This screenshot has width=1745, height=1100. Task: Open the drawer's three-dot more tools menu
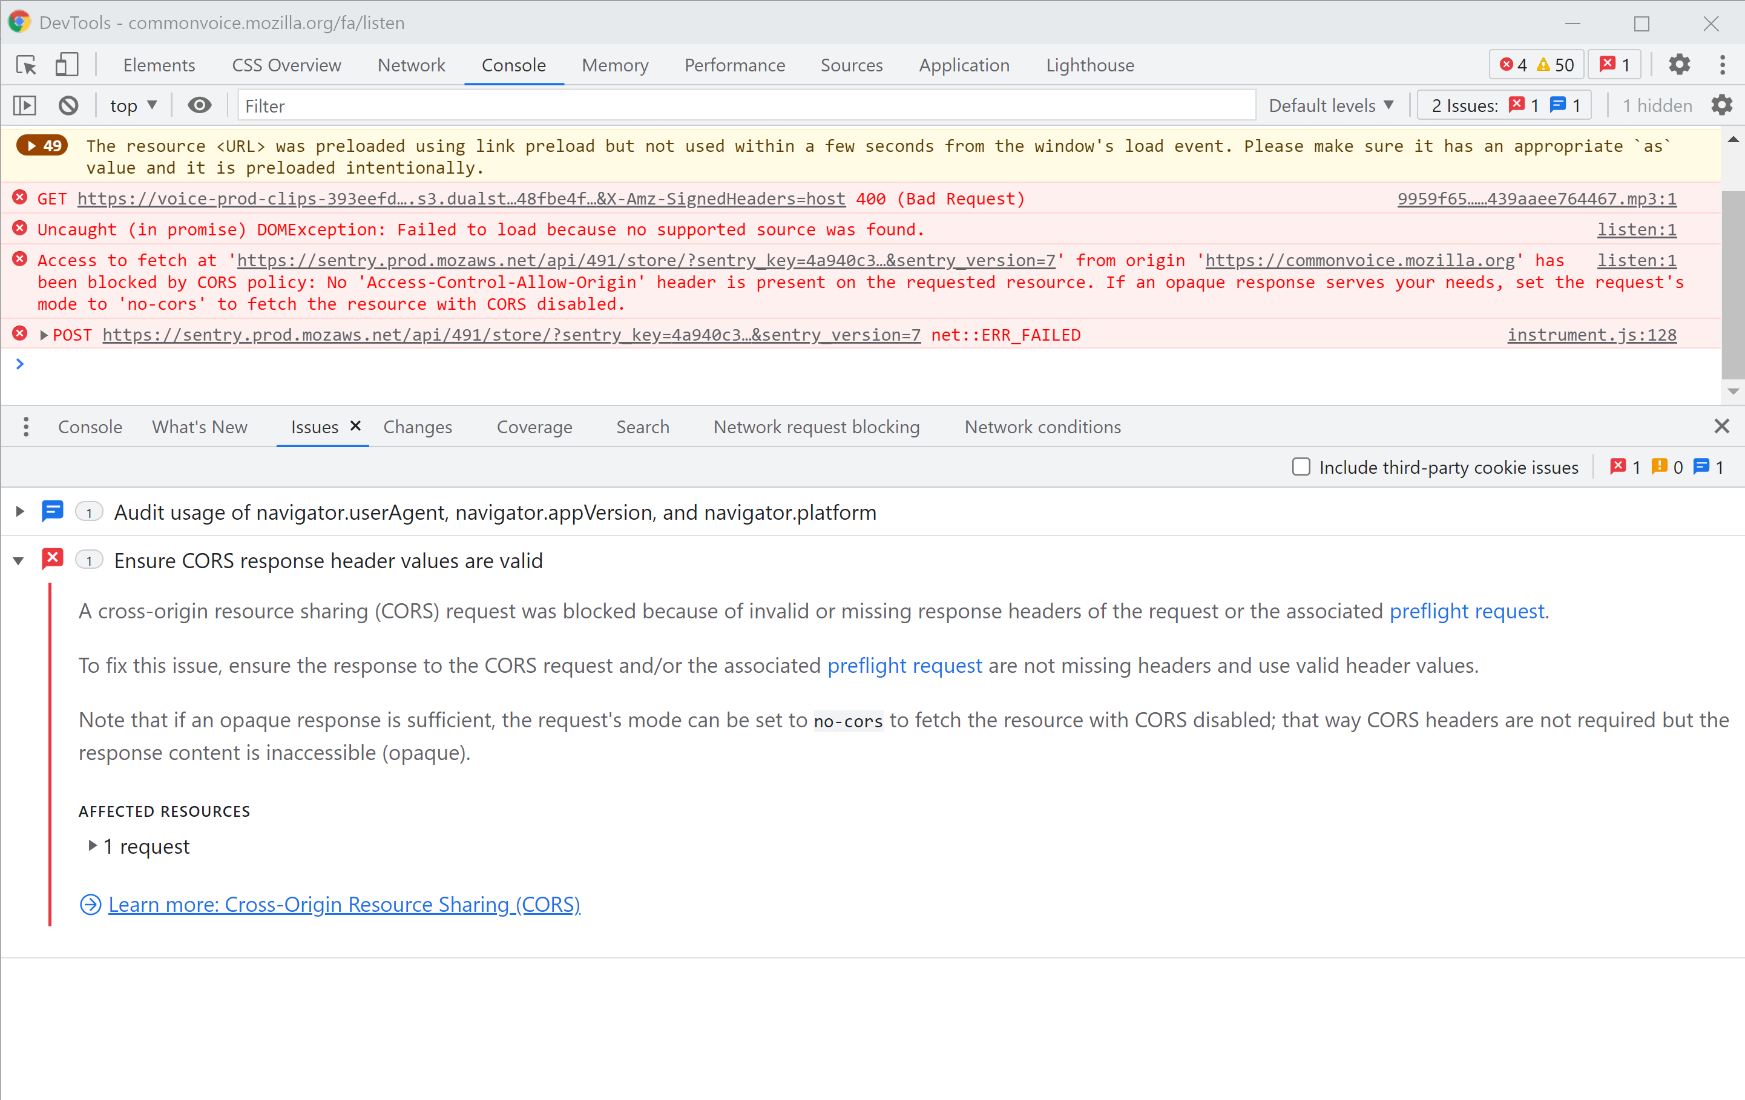pos(26,427)
